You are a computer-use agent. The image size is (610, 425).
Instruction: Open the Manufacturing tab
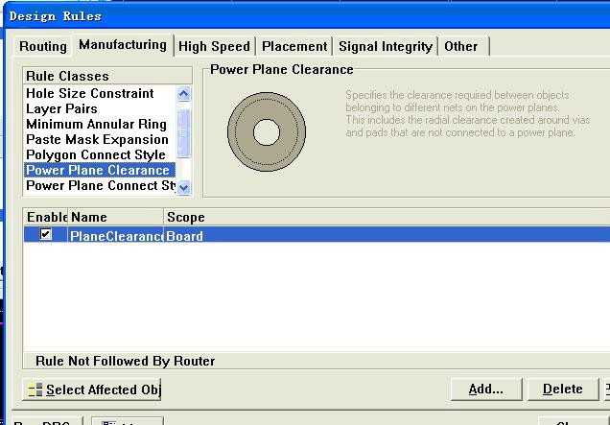(123, 45)
